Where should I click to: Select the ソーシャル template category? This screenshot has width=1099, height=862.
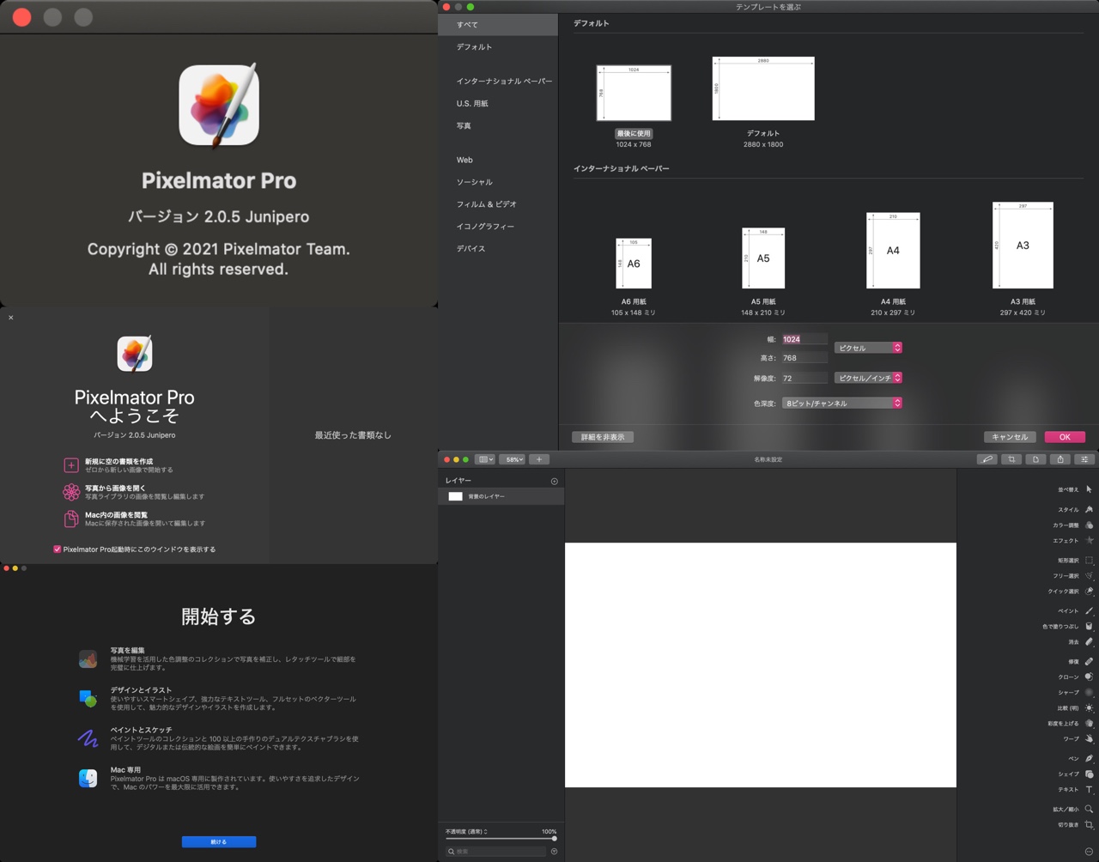click(x=474, y=182)
